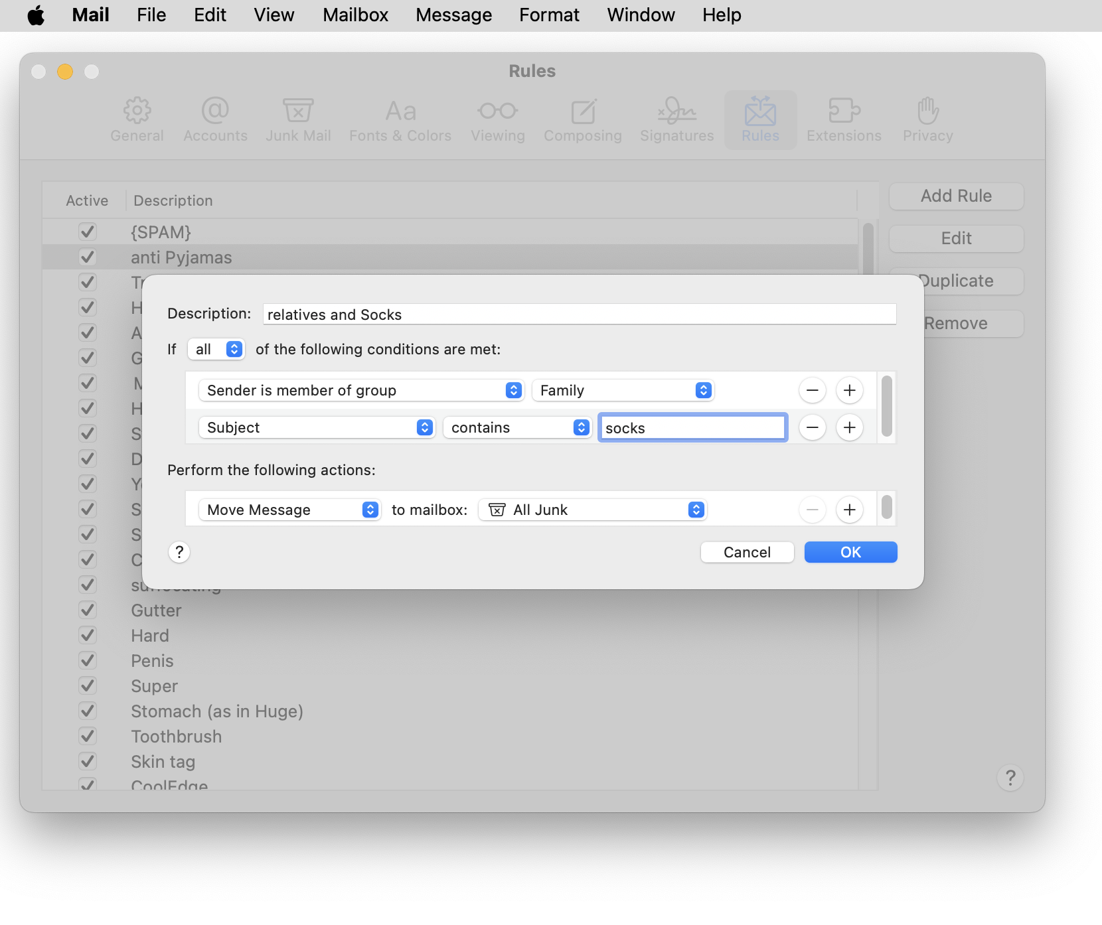Open the contains operator dropdown

(x=517, y=427)
